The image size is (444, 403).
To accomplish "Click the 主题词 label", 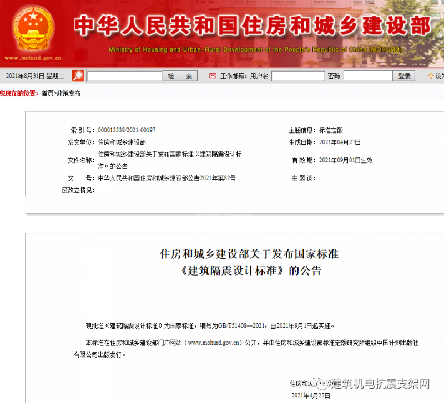I will click(x=304, y=178).
